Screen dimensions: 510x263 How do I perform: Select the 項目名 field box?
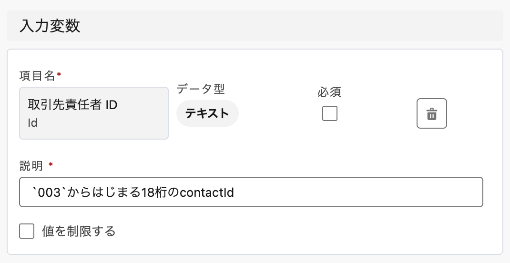(x=93, y=113)
